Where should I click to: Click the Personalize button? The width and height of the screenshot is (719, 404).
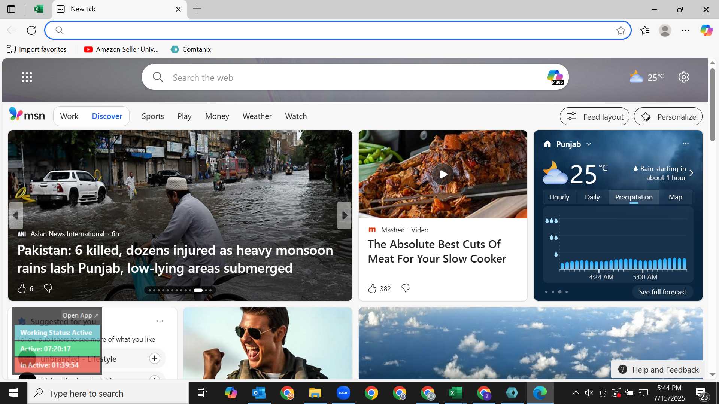668,117
